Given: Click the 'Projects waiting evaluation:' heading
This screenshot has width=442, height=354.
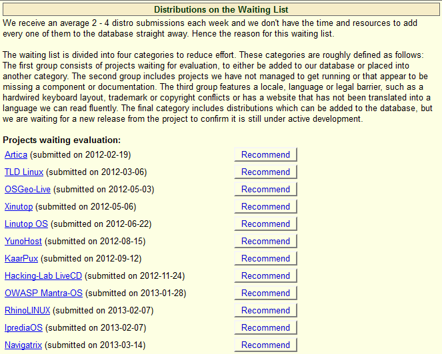Looking at the screenshot, I should (x=62, y=140).
